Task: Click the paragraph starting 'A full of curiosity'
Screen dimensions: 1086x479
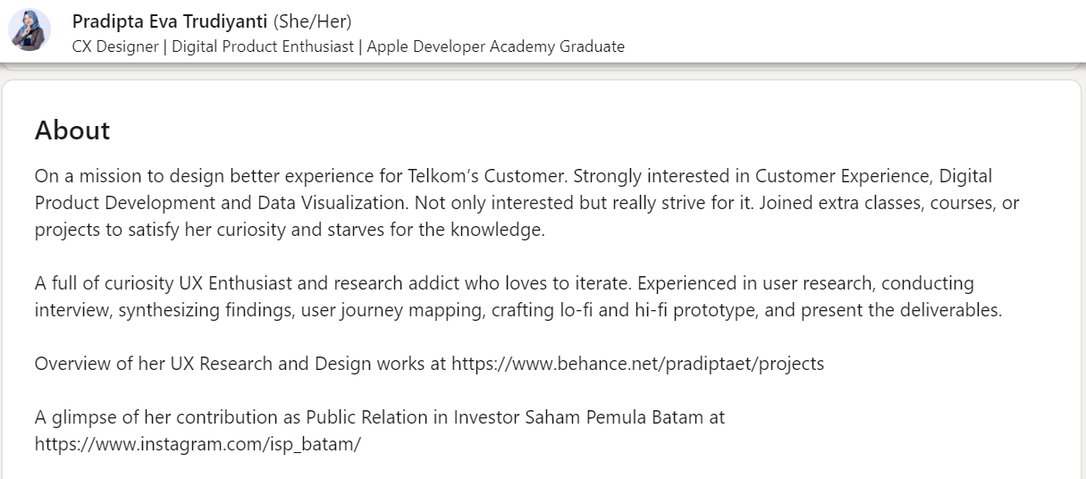Action: (519, 297)
